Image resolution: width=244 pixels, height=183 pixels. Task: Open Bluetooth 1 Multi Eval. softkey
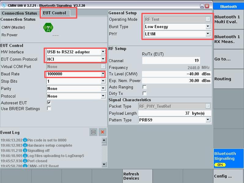pos(228,20)
